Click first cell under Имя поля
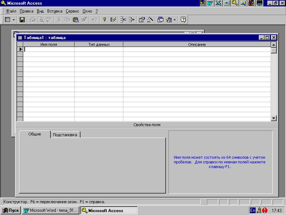The height and width of the screenshot is (215, 286). (49, 49)
